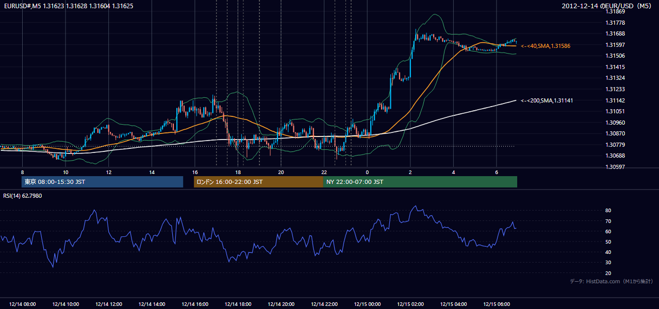Click the 12/14 14:00 time axis label

(152, 304)
